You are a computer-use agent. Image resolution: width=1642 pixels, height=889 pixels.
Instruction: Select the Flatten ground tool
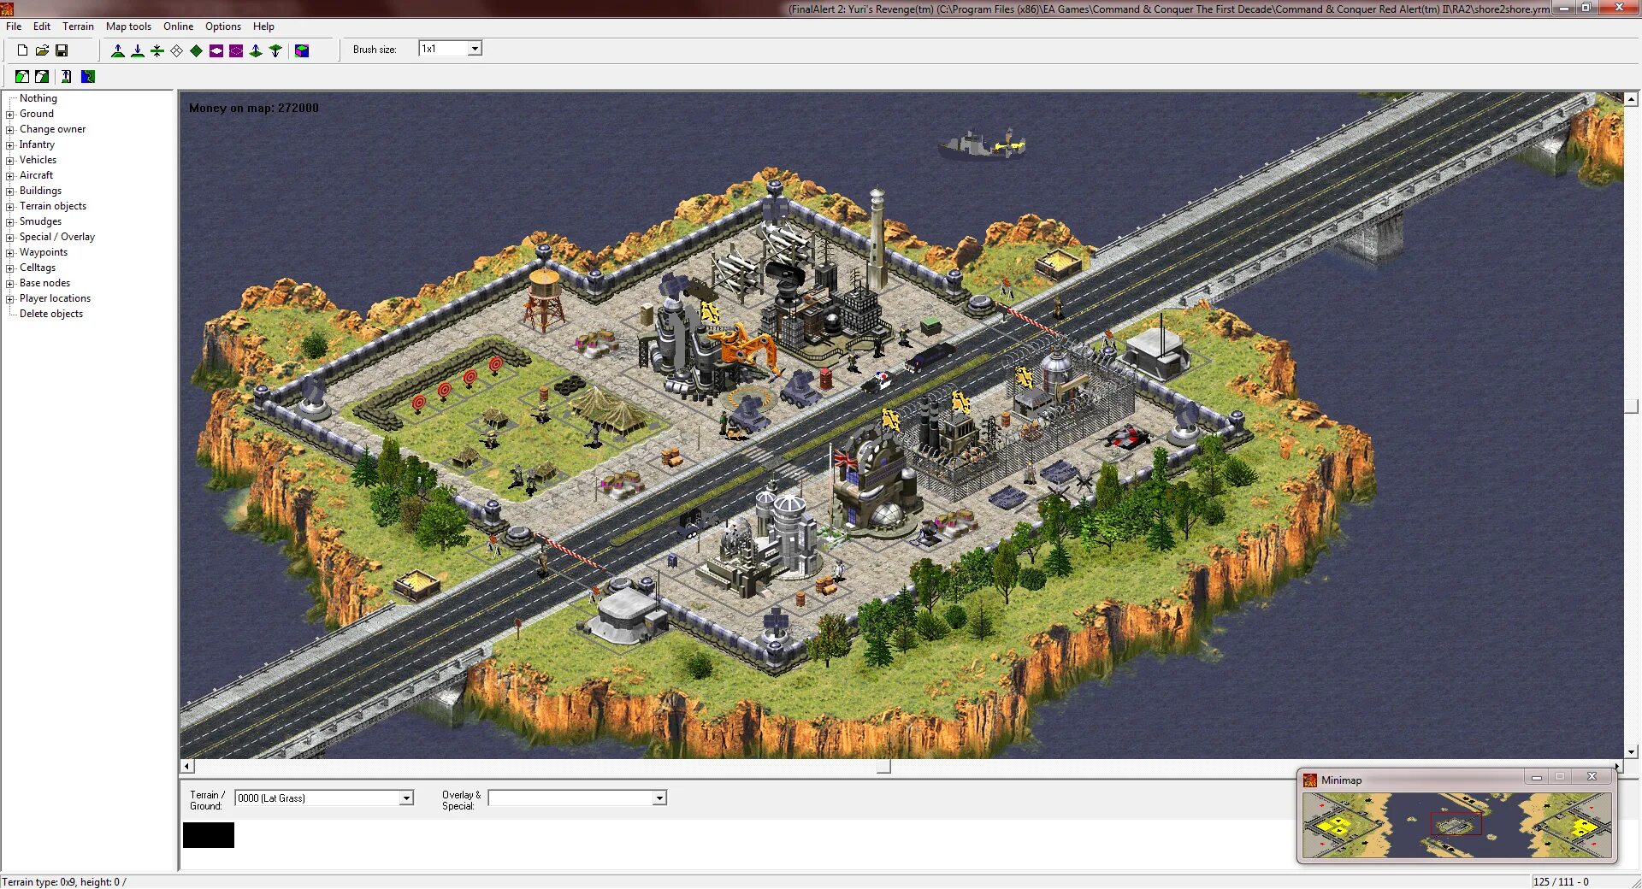point(157,50)
